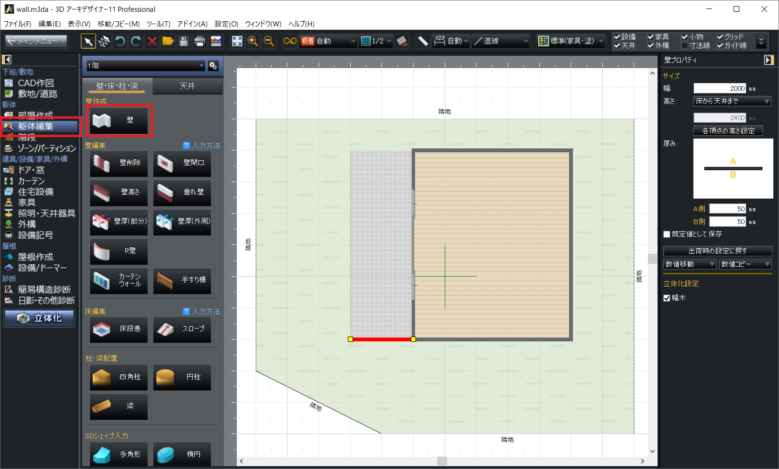Open the 直線 line type dropdown
This screenshot has height=469, width=779.
pyautogui.click(x=501, y=42)
